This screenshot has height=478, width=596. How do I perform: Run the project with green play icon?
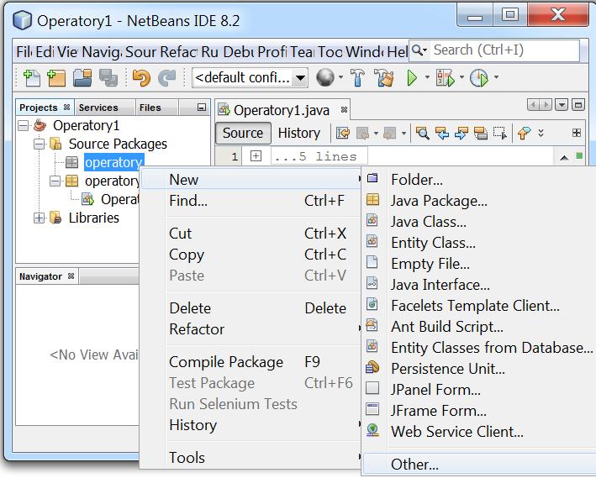(412, 78)
